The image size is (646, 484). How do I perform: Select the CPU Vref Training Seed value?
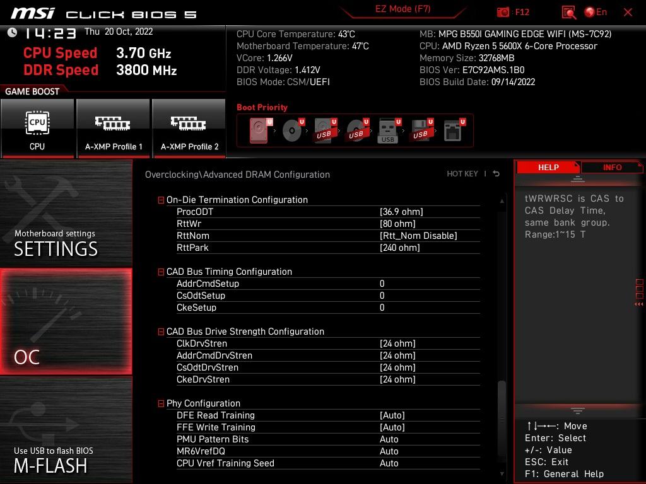pyautogui.click(x=389, y=463)
